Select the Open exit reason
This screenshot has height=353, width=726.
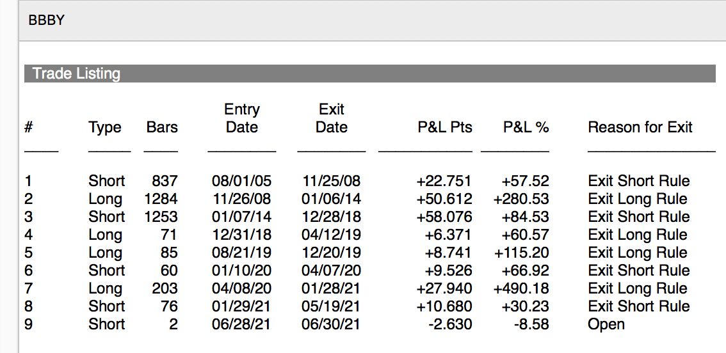coord(606,324)
